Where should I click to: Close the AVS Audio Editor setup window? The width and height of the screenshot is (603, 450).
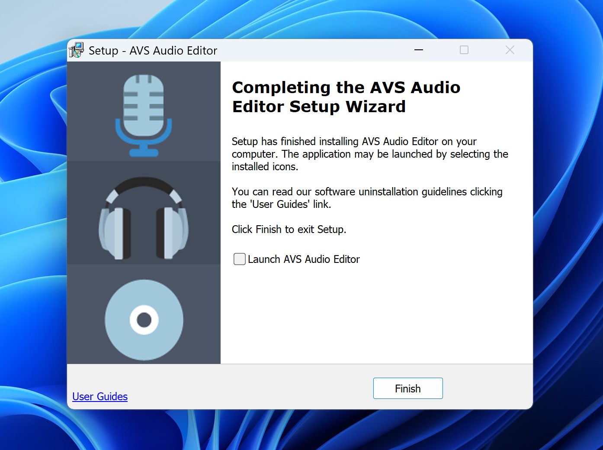[x=510, y=50]
